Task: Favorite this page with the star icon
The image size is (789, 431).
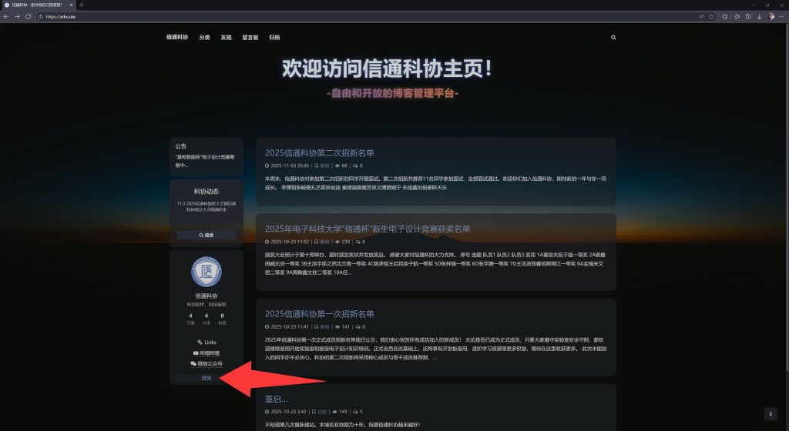Action: 711,16
